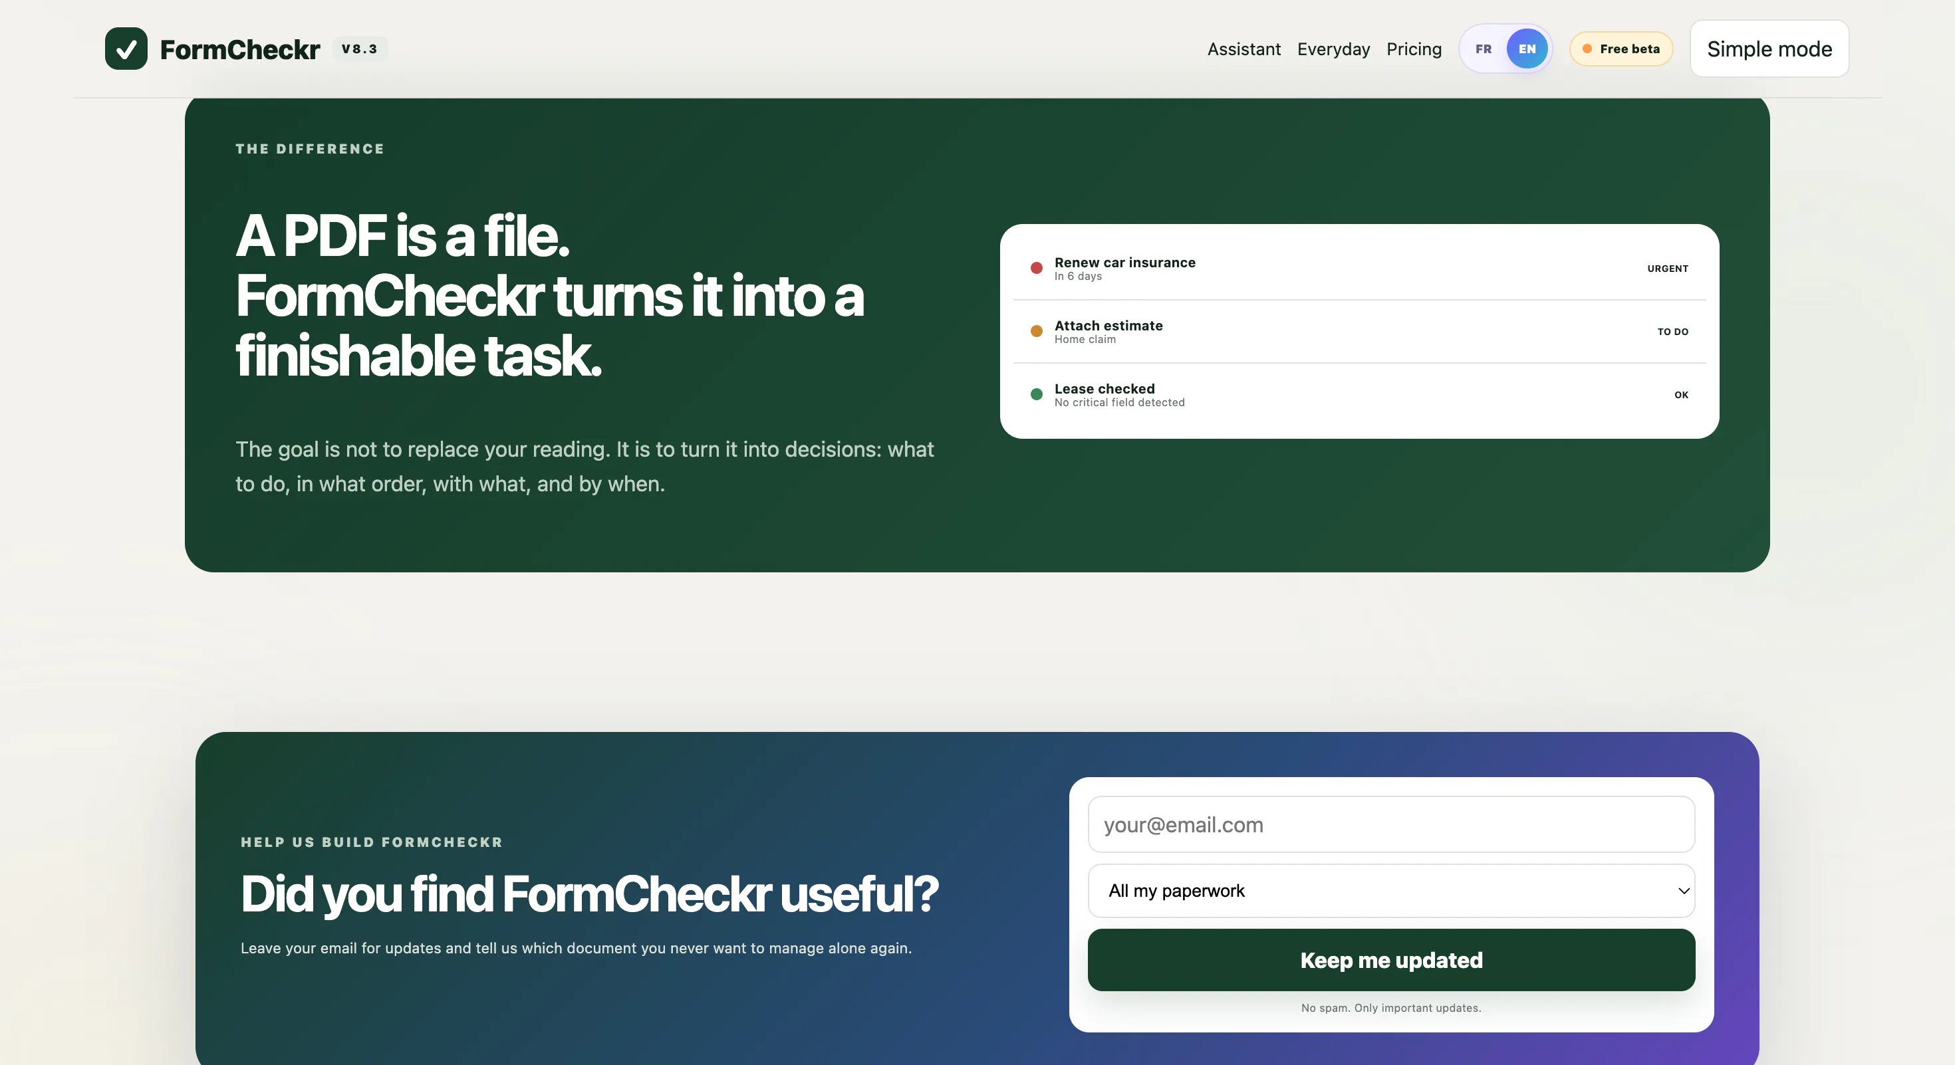The image size is (1955, 1065).
Task: Click 'In 6 days' deadline text
Action: coord(1078,276)
